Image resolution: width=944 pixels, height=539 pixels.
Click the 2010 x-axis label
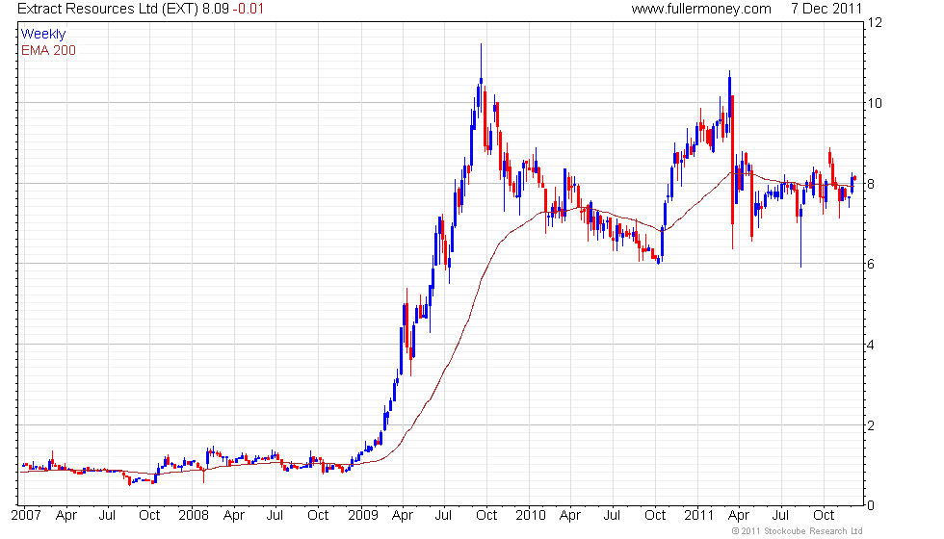pyautogui.click(x=531, y=516)
